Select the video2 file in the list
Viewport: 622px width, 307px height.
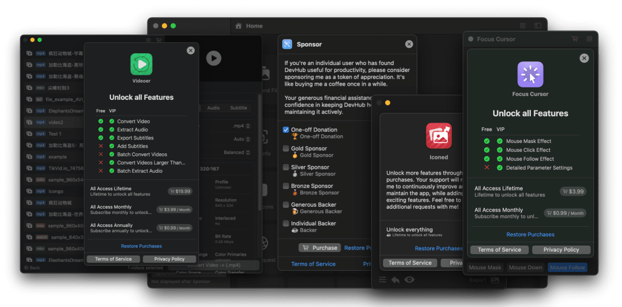pos(56,122)
